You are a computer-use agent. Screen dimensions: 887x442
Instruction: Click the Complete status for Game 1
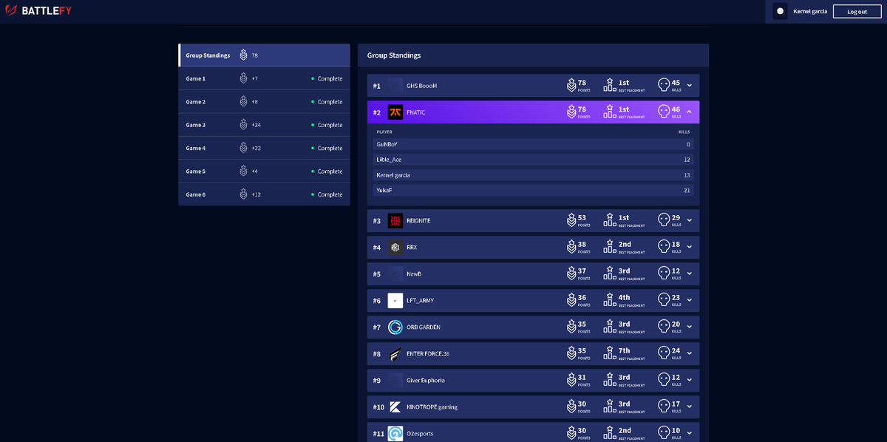coord(327,78)
